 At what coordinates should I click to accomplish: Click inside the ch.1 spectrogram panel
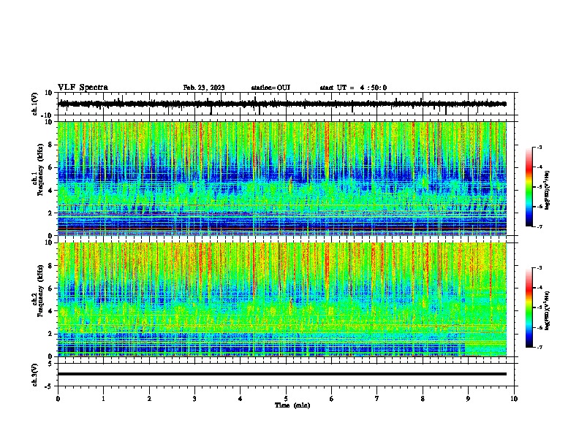coord(282,178)
